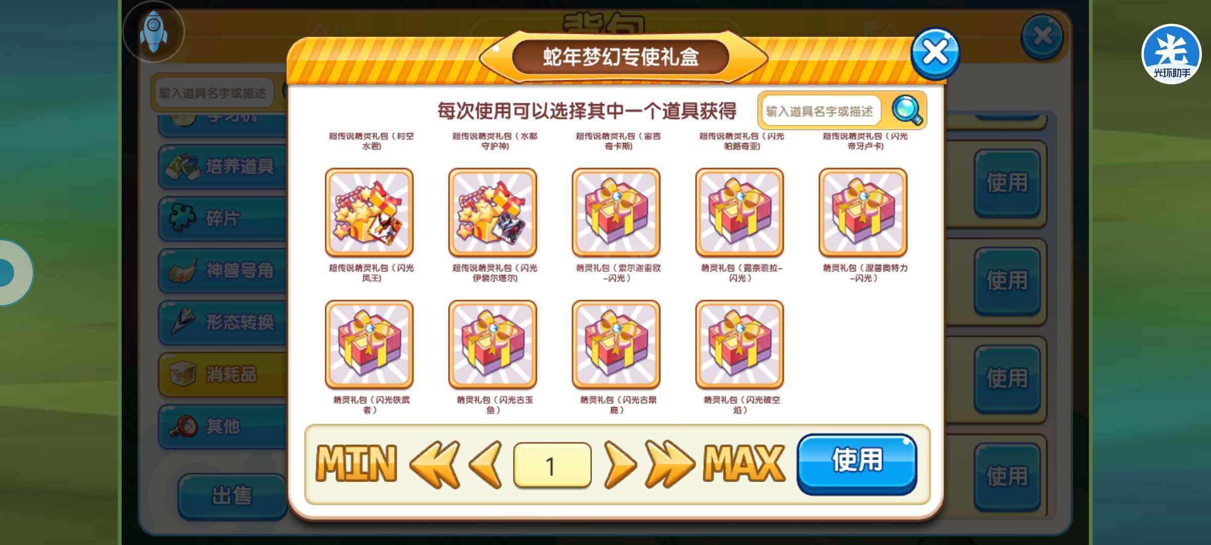
Task: Pick the 闪光铁武者 gift box
Action: tap(369, 344)
